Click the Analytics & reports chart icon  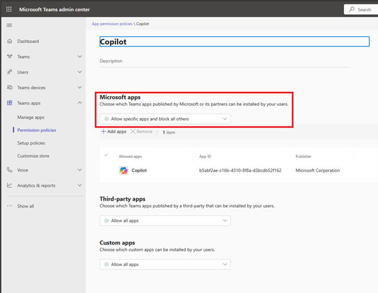(x=9, y=185)
